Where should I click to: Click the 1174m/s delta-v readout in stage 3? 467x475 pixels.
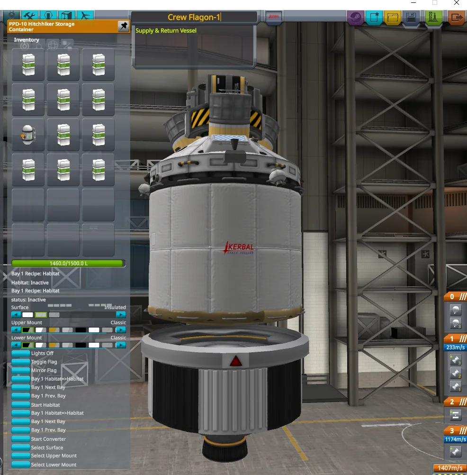[x=455, y=439]
